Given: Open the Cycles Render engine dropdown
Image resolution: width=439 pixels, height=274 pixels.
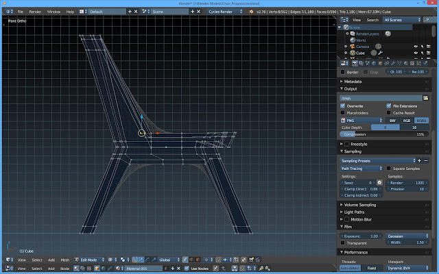Looking at the screenshot, I should [225, 12].
